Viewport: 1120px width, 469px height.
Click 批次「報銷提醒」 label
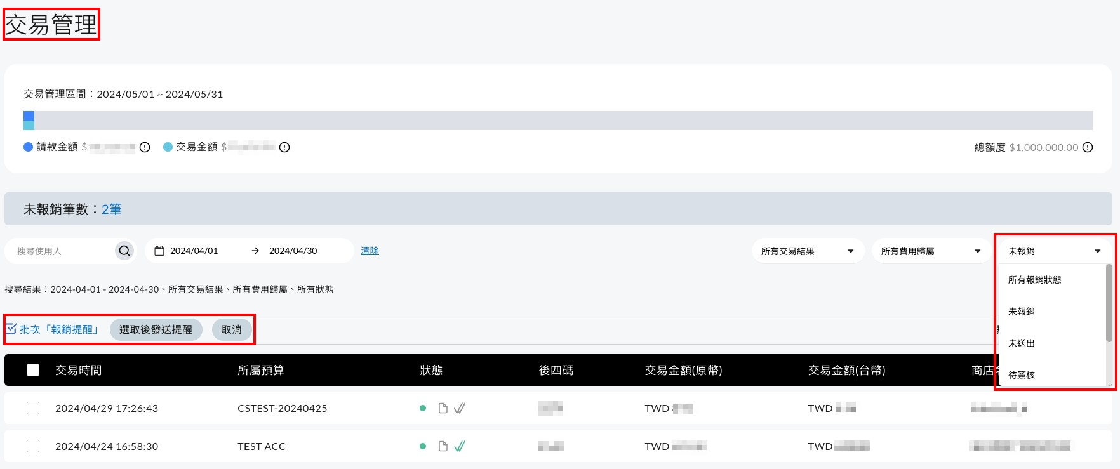[x=60, y=329]
